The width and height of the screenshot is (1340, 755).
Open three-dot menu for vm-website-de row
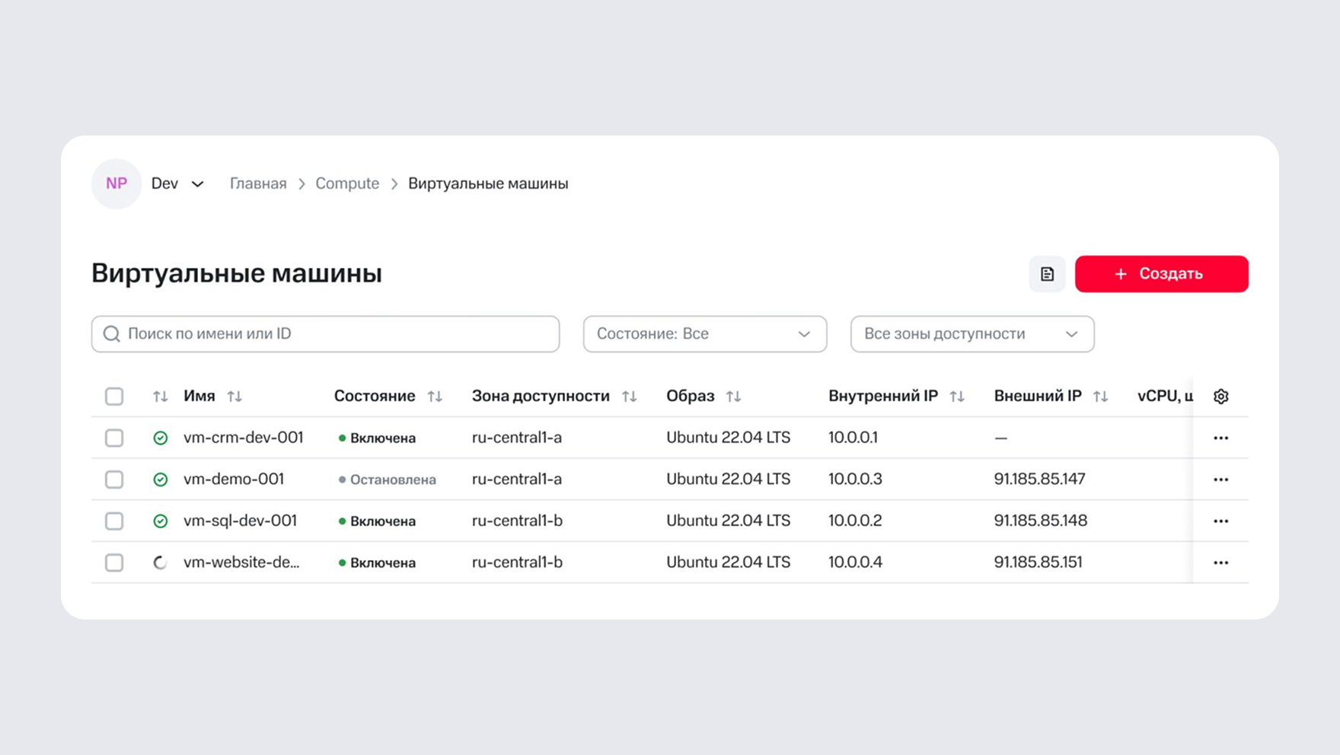(1220, 562)
